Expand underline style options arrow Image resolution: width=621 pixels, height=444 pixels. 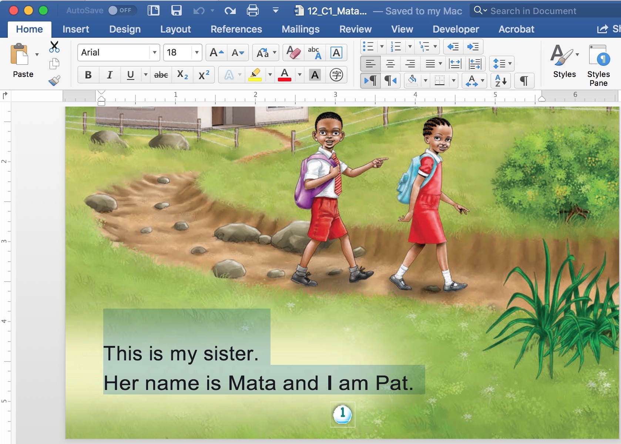145,75
